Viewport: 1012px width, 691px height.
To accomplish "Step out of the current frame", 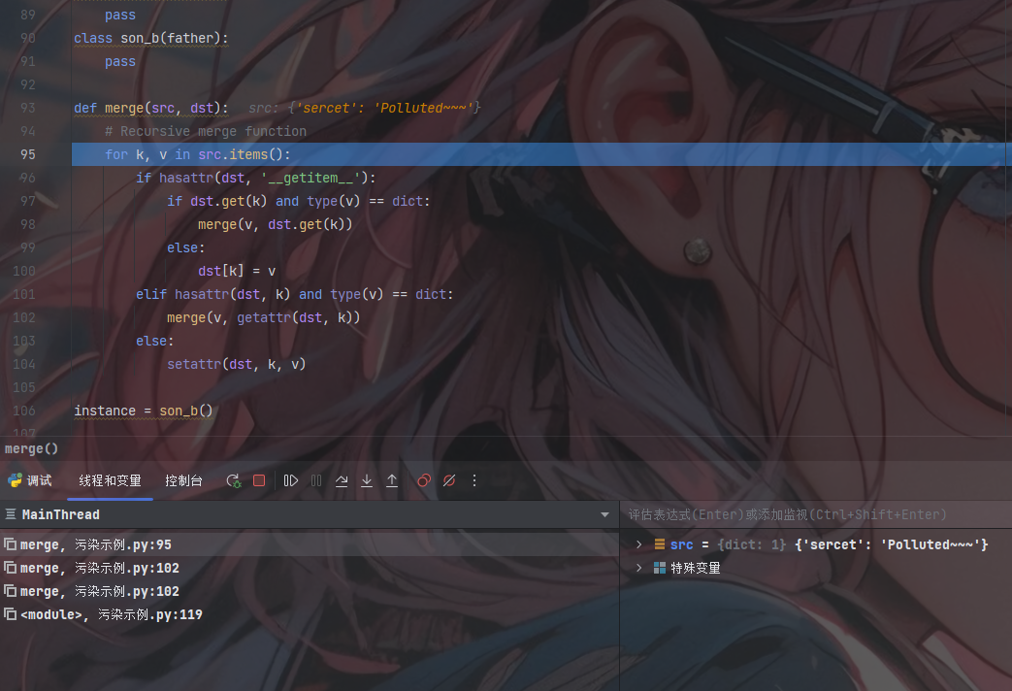I will (392, 480).
